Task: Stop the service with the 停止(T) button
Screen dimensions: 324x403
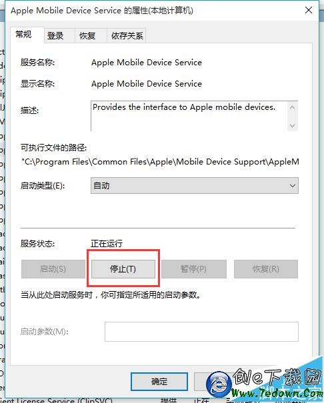Action: (x=123, y=269)
